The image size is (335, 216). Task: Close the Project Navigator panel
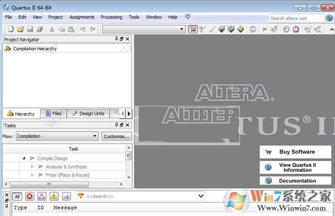(x=127, y=39)
